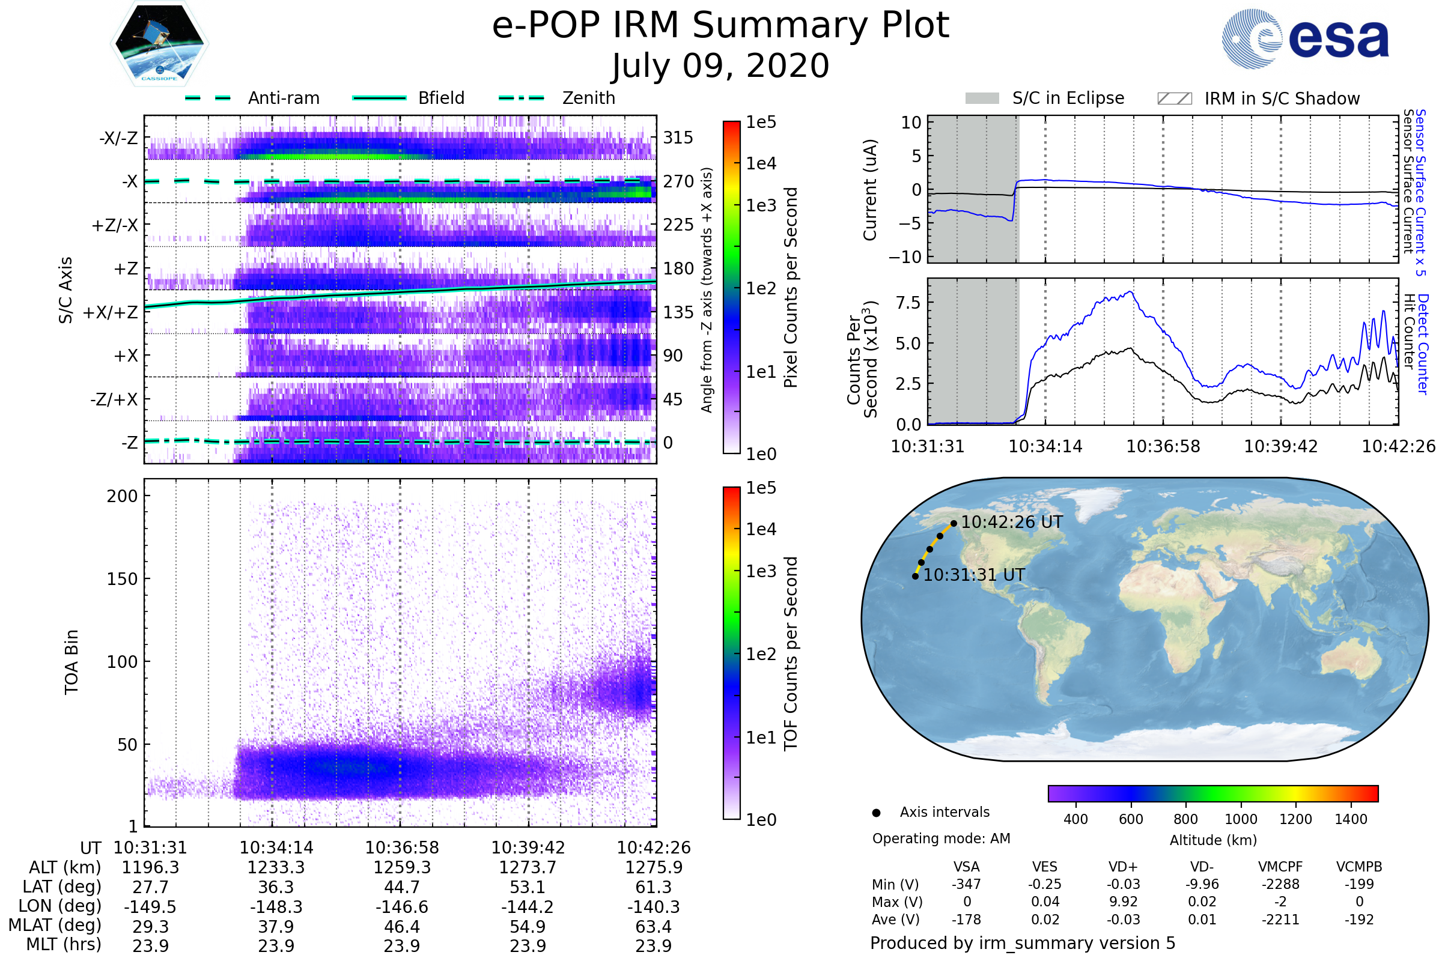The height and width of the screenshot is (961, 1442).
Task: Click the Bfield solid line legend sample
Action: point(380,98)
